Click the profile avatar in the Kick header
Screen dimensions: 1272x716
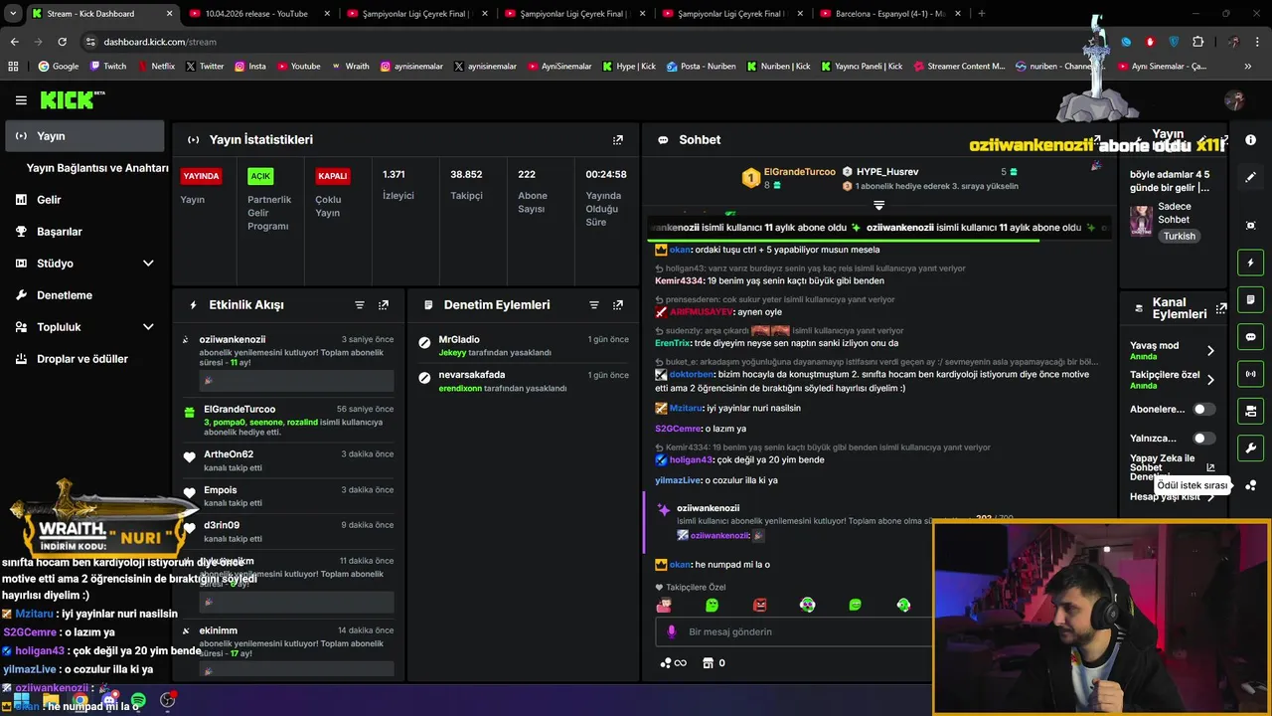pos(1235,100)
